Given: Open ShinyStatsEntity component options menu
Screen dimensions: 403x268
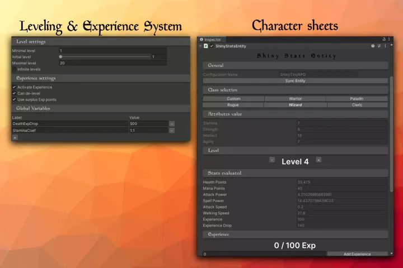Looking at the screenshot, I should tap(385, 46).
